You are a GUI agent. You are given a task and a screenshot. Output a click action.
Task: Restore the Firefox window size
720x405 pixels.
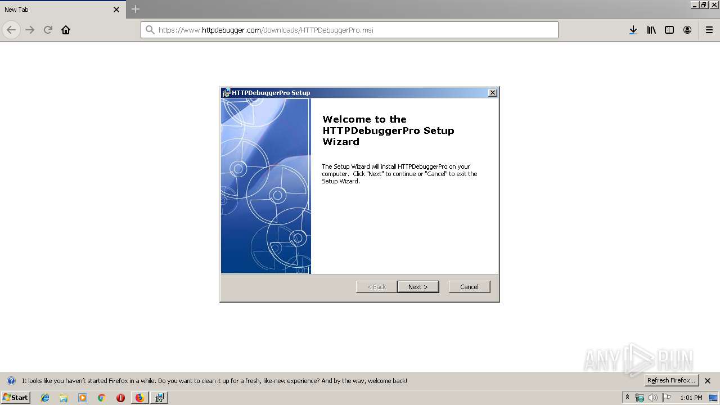pos(704,4)
